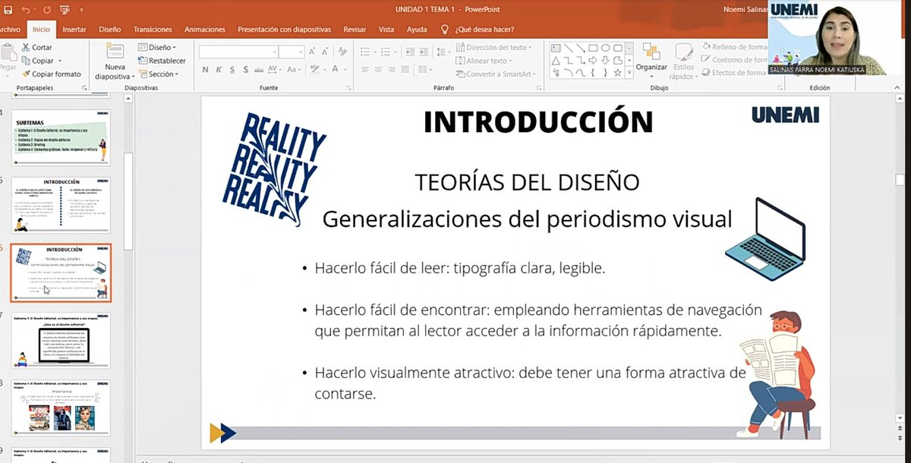
Task: Redo the last action
Action: click(x=46, y=10)
